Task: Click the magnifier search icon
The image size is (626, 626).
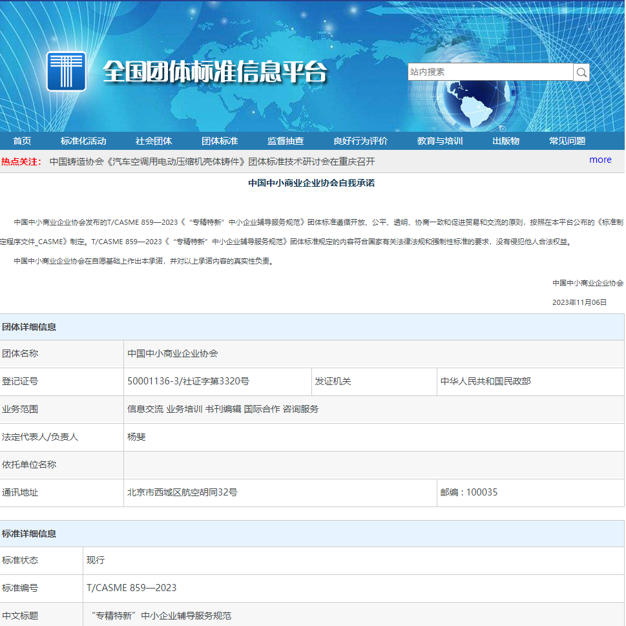Action: point(581,72)
